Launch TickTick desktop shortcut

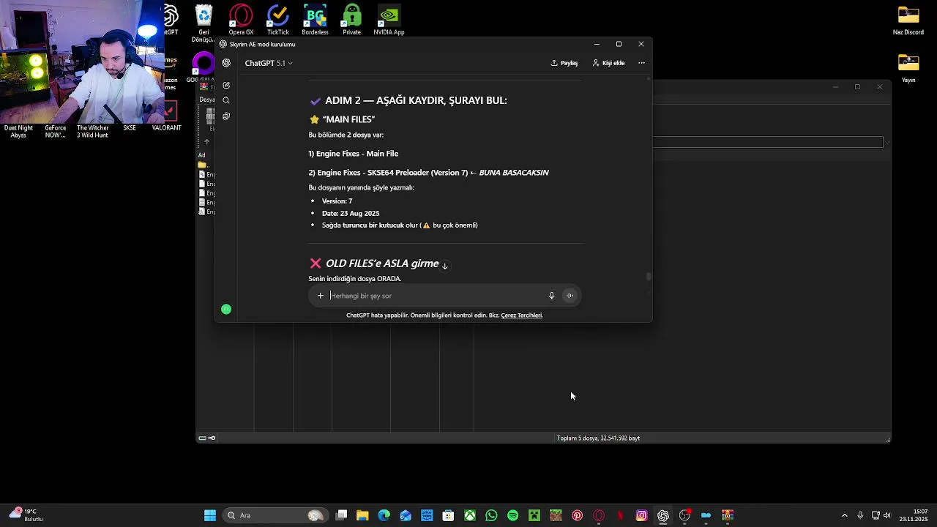coord(277,20)
